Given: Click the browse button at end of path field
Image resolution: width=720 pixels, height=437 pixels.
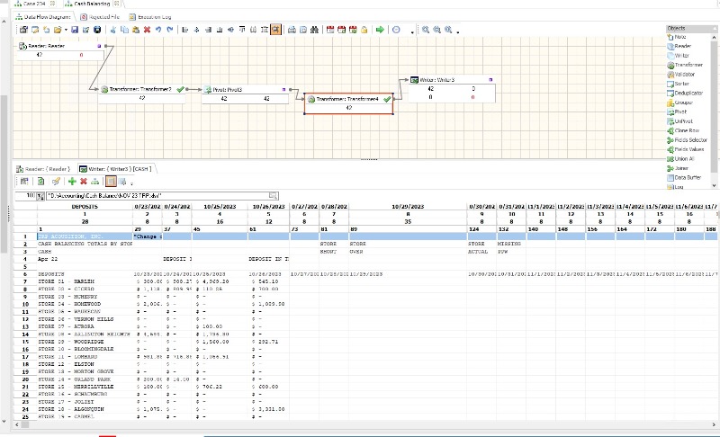Looking at the screenshot, I should 274,196.
